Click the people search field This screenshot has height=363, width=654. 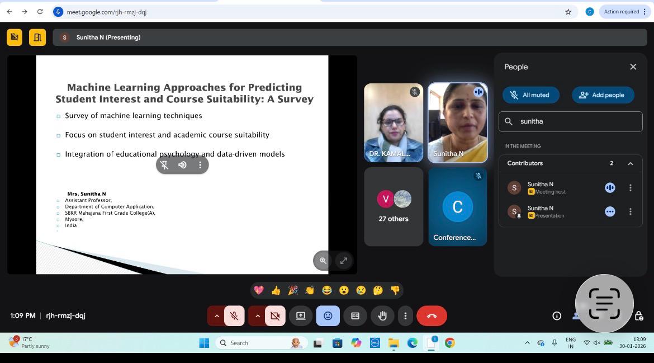tap(576, 121)
